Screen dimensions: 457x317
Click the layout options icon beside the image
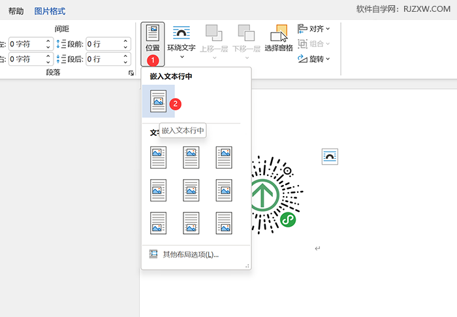tap(330, 157)
